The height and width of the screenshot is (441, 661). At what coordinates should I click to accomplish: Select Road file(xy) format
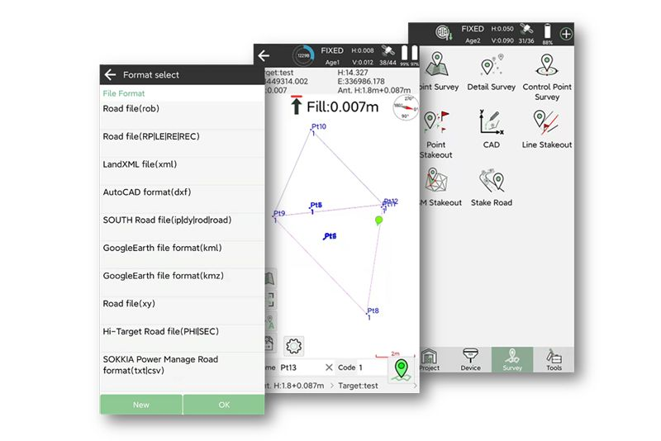click(x=182, y=310)
